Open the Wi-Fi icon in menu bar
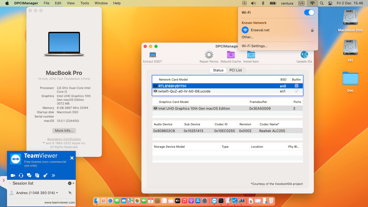The width and height of the screenshot is (368, 207). click(312, 3)
